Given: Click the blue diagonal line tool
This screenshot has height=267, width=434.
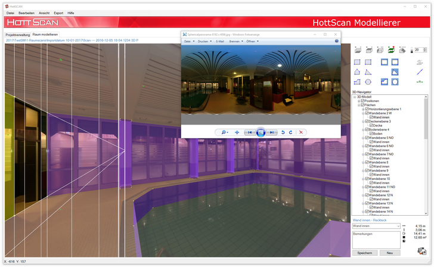Looking at the screenshot, I should (420, 72).
